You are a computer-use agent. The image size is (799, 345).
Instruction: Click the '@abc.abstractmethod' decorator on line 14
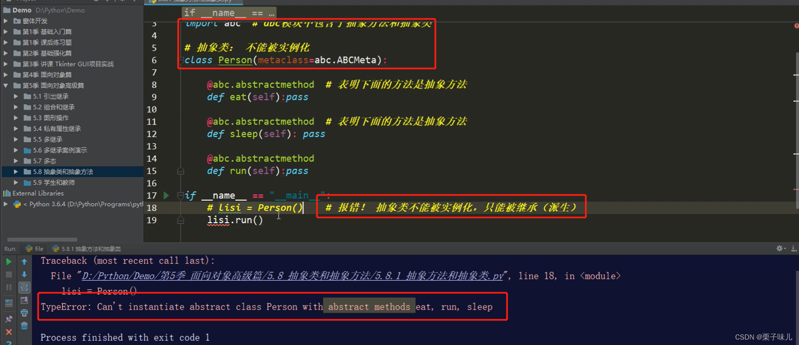260,158
